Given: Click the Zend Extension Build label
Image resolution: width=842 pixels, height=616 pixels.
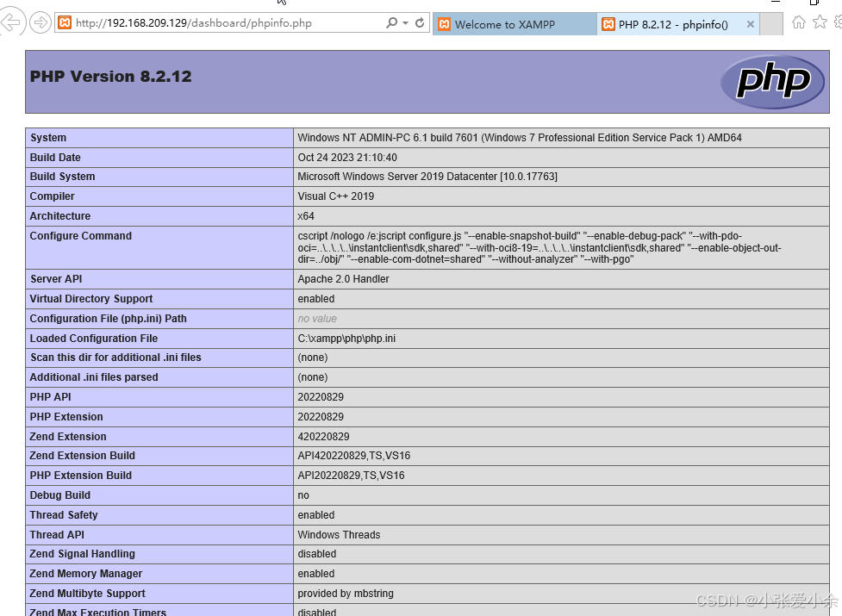Looking at the screenshot, I should 83,455.
